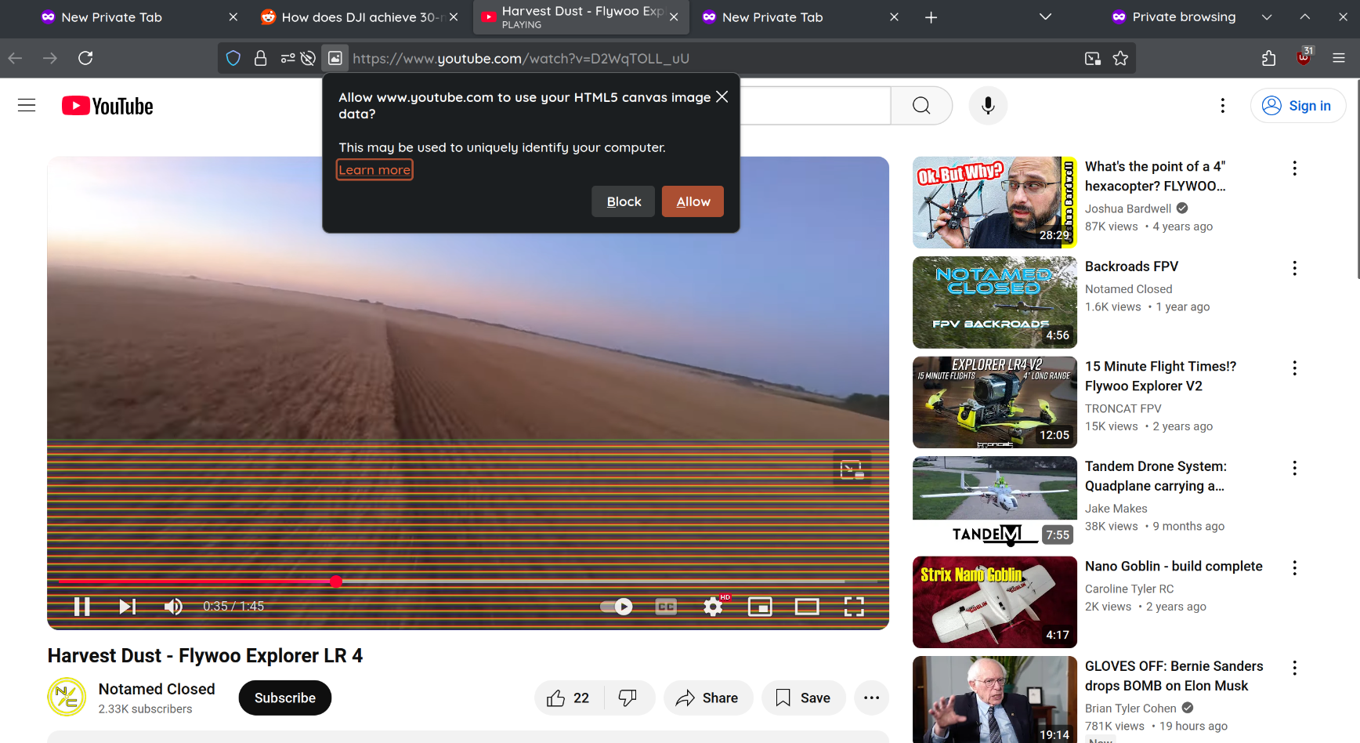Mute the video volume
Screen dimensions: 1360x743
173,607
